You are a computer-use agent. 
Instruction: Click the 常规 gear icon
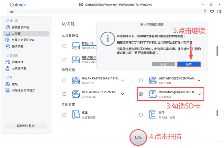tap(8, 84)
